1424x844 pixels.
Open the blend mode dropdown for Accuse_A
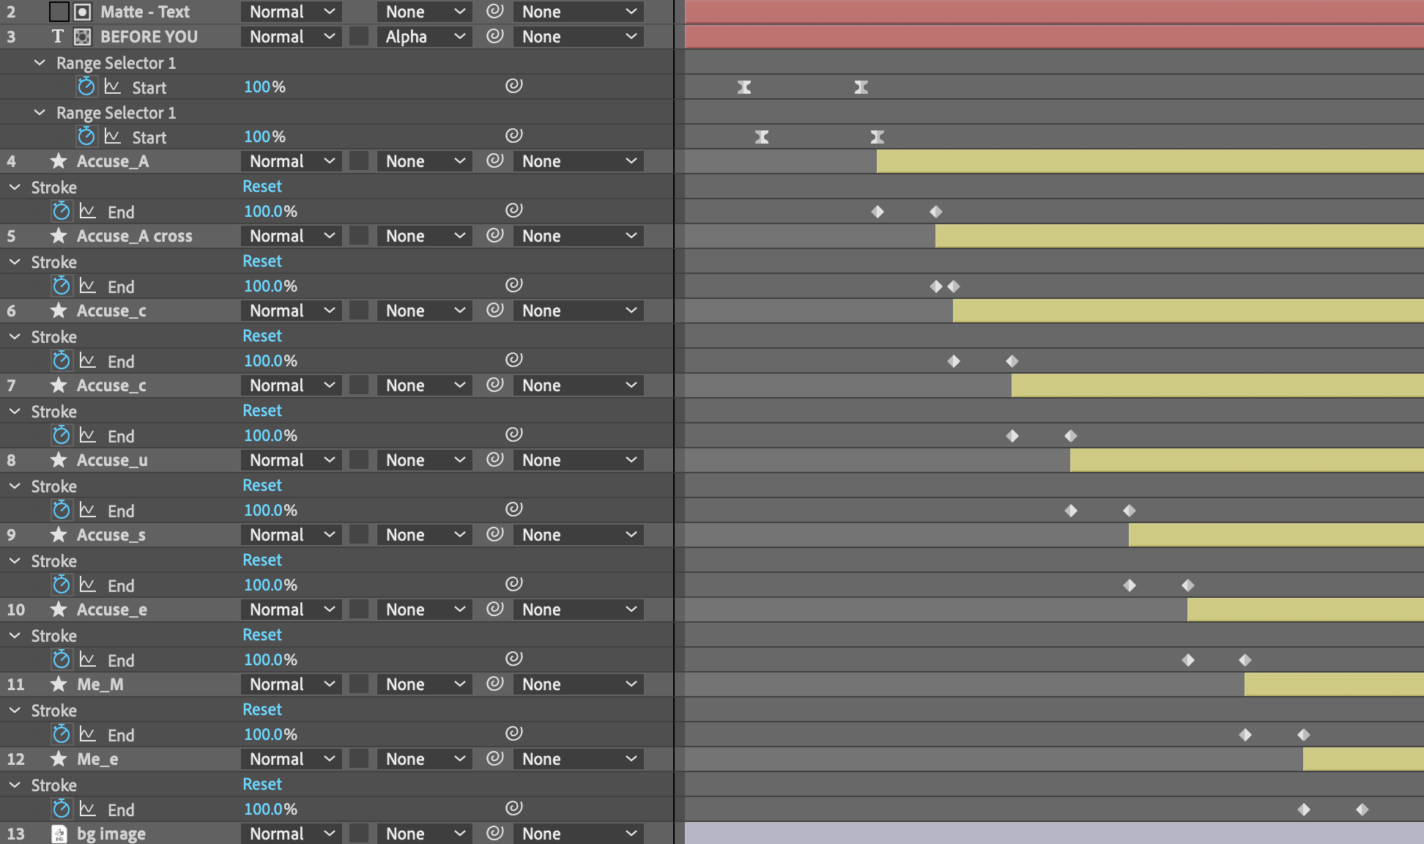tap(291, 161)
